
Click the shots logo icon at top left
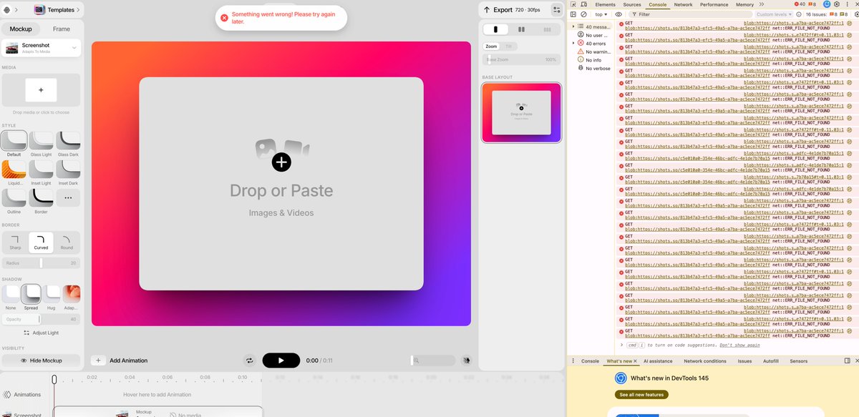pyautogui.click(x=6, y=9)
